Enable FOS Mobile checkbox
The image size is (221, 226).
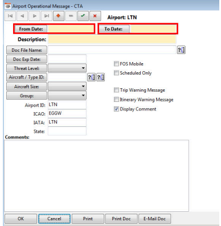coord(116,64)
